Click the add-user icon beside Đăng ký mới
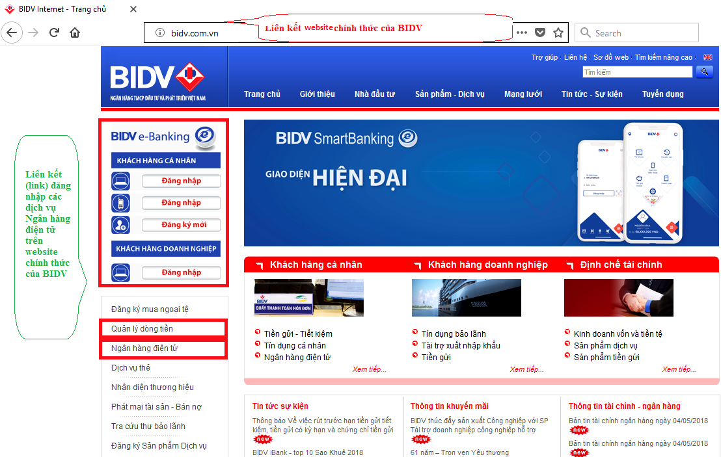 tap(120, 225)
